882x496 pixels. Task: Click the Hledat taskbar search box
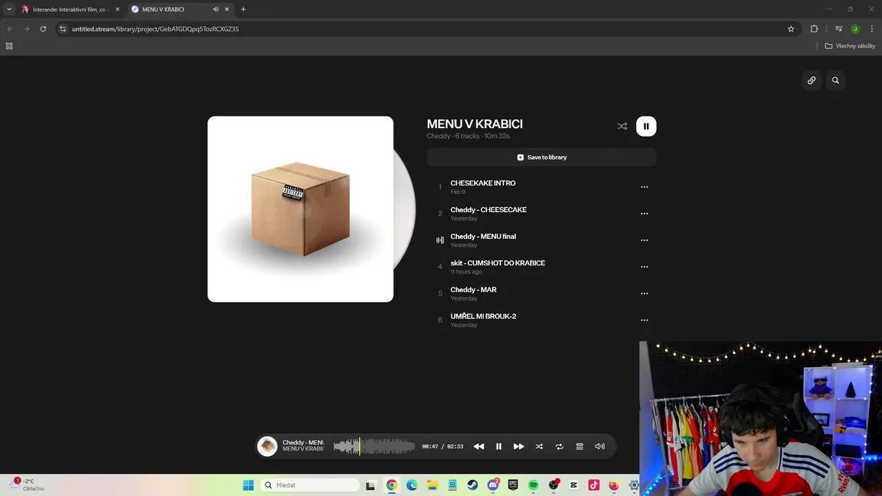pyautogui.click(x=310, y=485)
